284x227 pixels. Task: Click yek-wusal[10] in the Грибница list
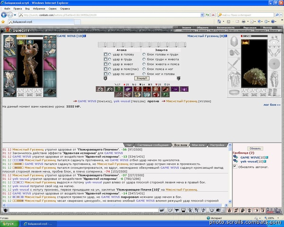point(252,161)
